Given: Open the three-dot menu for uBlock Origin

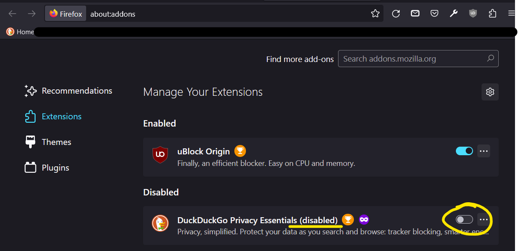Looking at the screenshot, I should coord(484,151).
